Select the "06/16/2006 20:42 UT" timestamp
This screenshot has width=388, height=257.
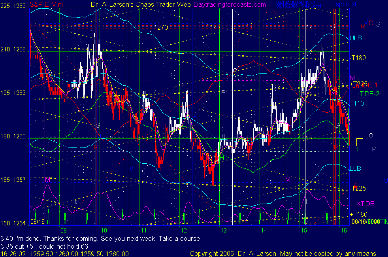(x=296, y=2)
